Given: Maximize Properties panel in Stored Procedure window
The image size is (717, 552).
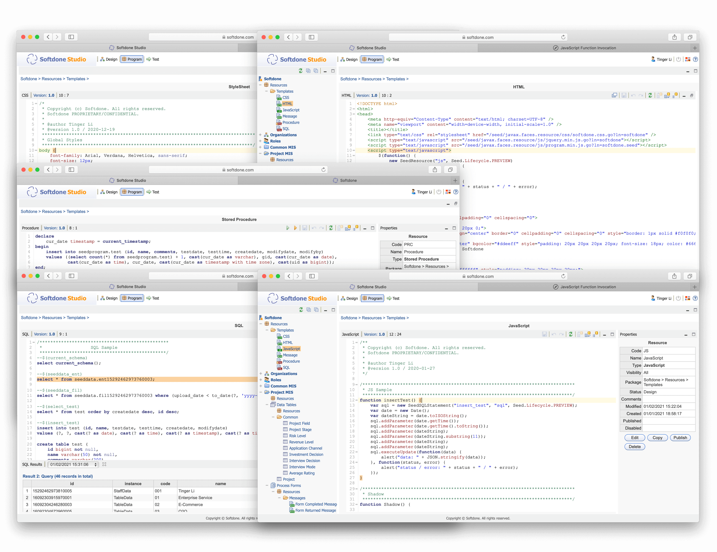Looking at the screenshot, I should 454,228.
